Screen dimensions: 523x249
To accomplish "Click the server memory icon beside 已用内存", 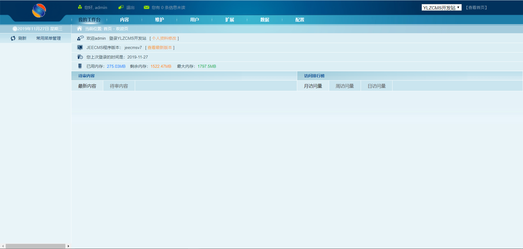I will (x=80, y=66).
